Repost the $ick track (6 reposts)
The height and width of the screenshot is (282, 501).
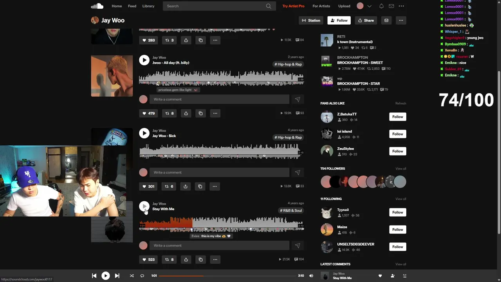click(169, 186)
